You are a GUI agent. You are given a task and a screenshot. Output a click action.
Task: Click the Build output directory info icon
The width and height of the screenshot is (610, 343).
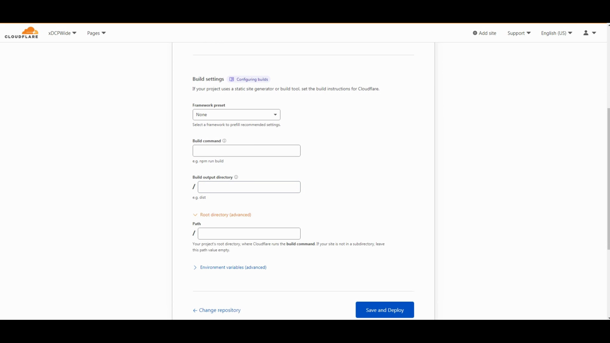click(x=236, y=177)
